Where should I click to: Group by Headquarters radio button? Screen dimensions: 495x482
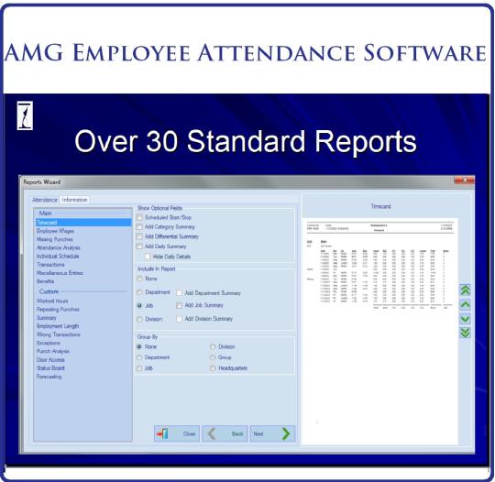pyautogui.click(x=213, y=368)
